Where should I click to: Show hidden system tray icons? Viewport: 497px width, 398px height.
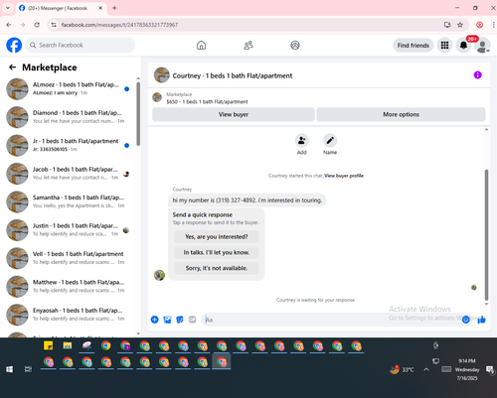tap(426, 369)
